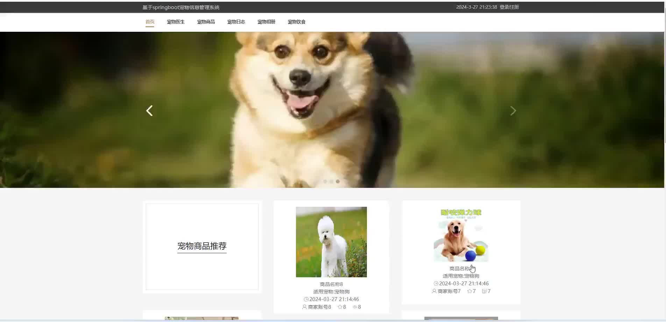The height and width of the screenshot is (322, 666).
Task: Go to the previous carousel slide
Action: [x=149, y=111]
